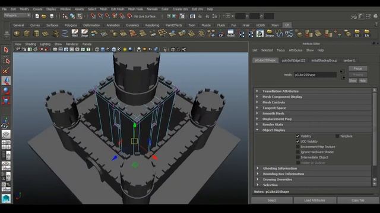This screenshot has width=380, height=213.
Task: Click the save scene icon
Action: click(52, 16)
